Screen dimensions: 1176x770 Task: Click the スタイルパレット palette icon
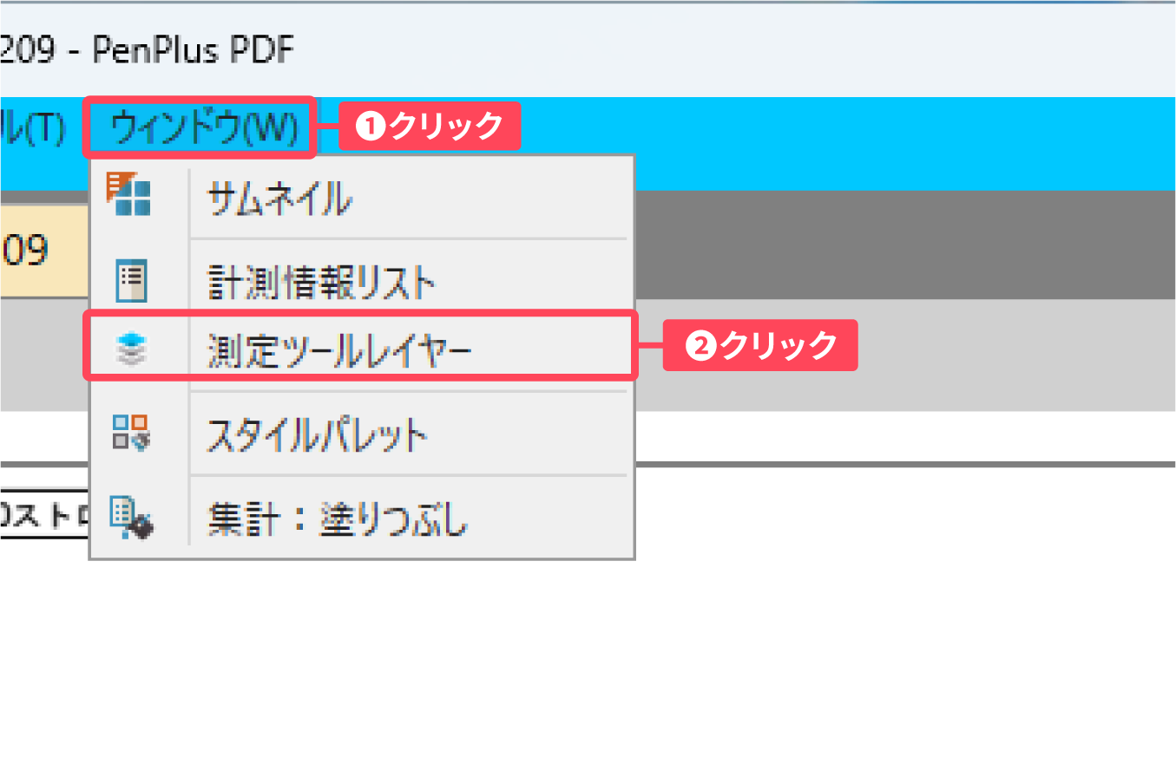coord(131,432)
